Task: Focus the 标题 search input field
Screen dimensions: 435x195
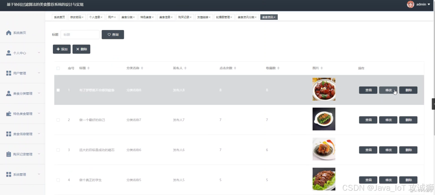Action: pyautogui.click(x=80, y=34)
